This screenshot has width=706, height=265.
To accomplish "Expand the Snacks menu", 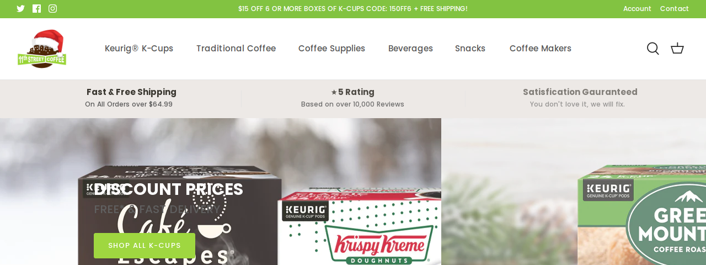I will click(x=470, y=49).
